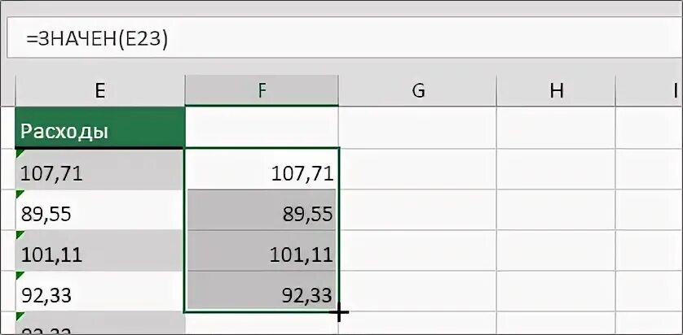This screenshot has height=335, width=683.
Task: Click the Расходы header cell
Action: coord(100,128)
